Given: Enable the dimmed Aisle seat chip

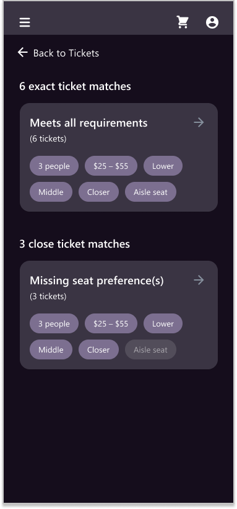Looking at the screenshot, I should [x=150, y=349].
